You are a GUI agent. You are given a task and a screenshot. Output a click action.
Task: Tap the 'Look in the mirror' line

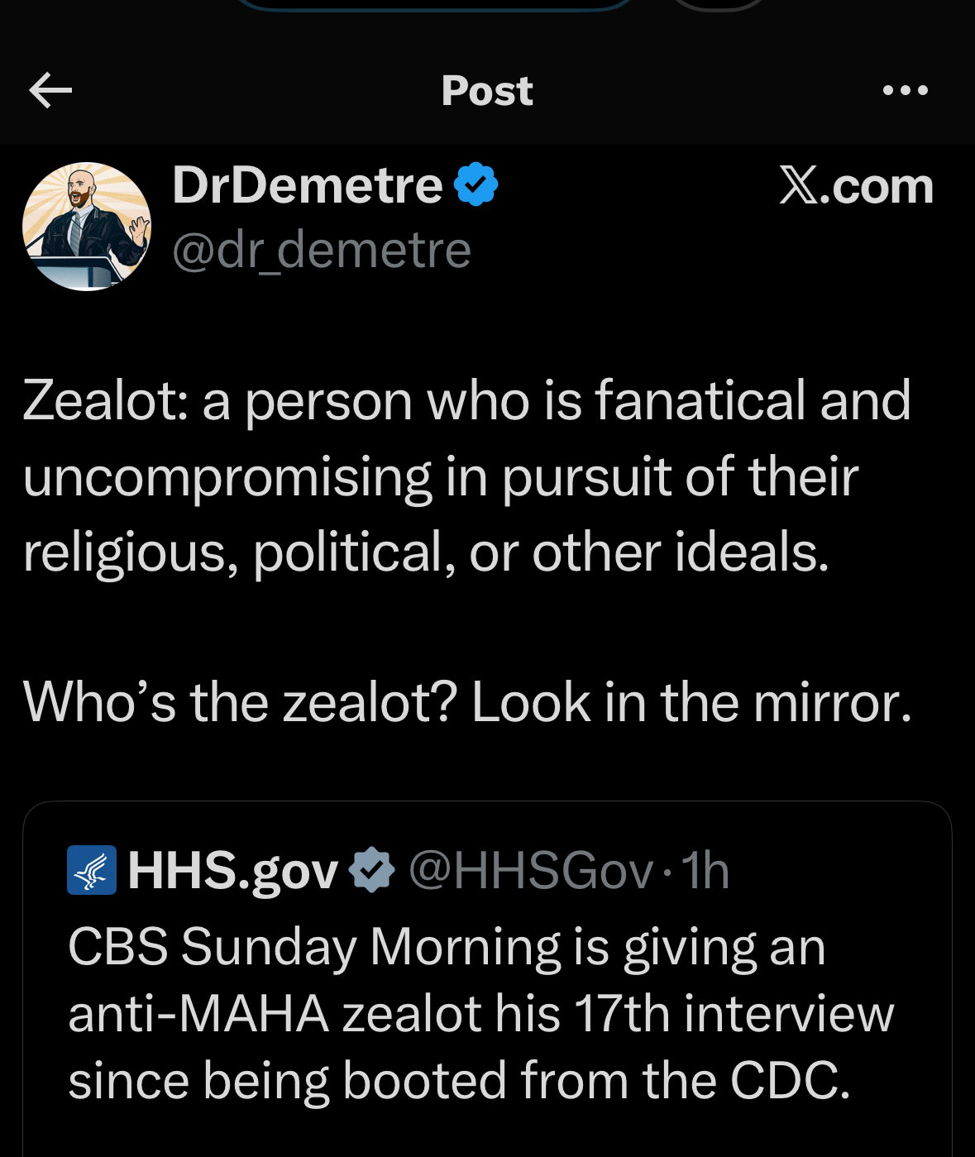coord(691,703)
